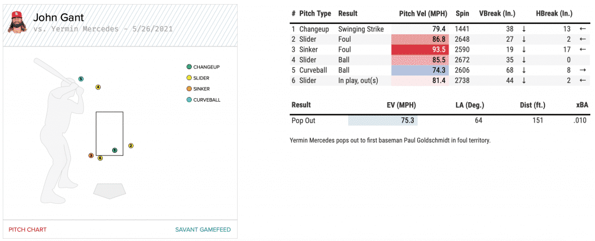The width and height of the screenshot is (595, 241).
Task: Click green changeup pitch marker 1
Action: pos(114,150)
